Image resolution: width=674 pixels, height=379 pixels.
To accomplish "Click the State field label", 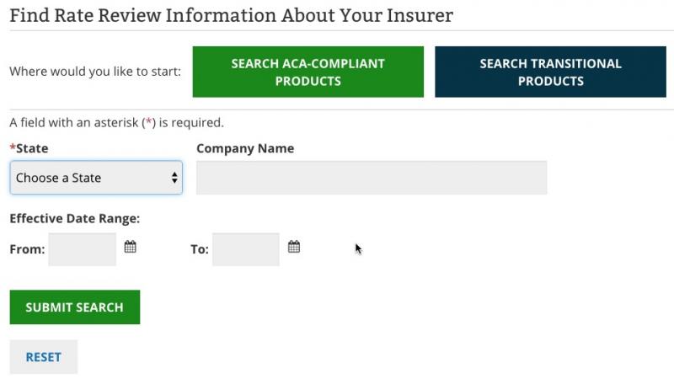I will [32, 148].
